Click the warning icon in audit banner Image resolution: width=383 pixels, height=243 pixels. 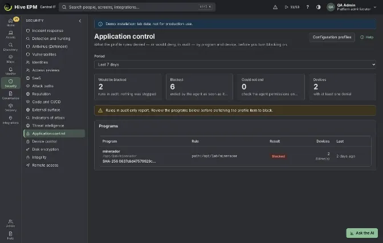click(100, 111)
